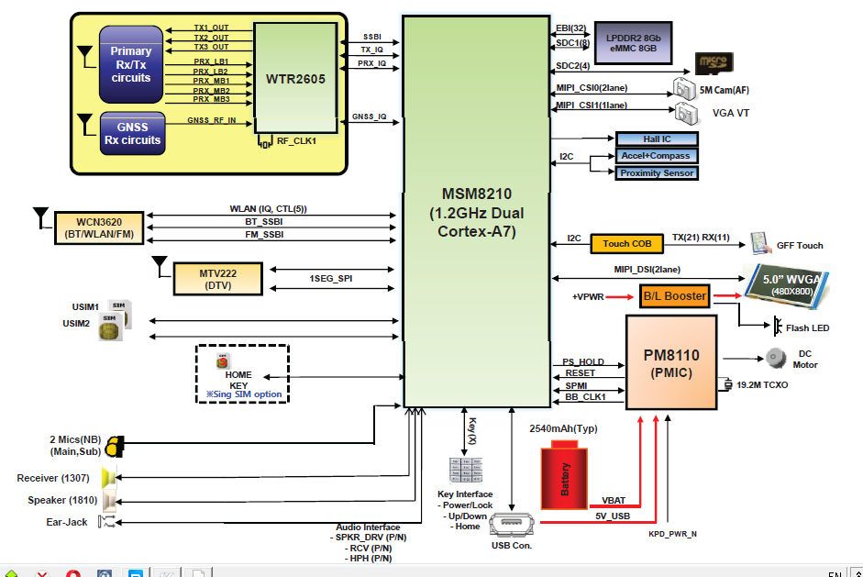The width and height of the screenshot is (863, 577).
Task: Click the USB connector icon
Action: (512, 525)
